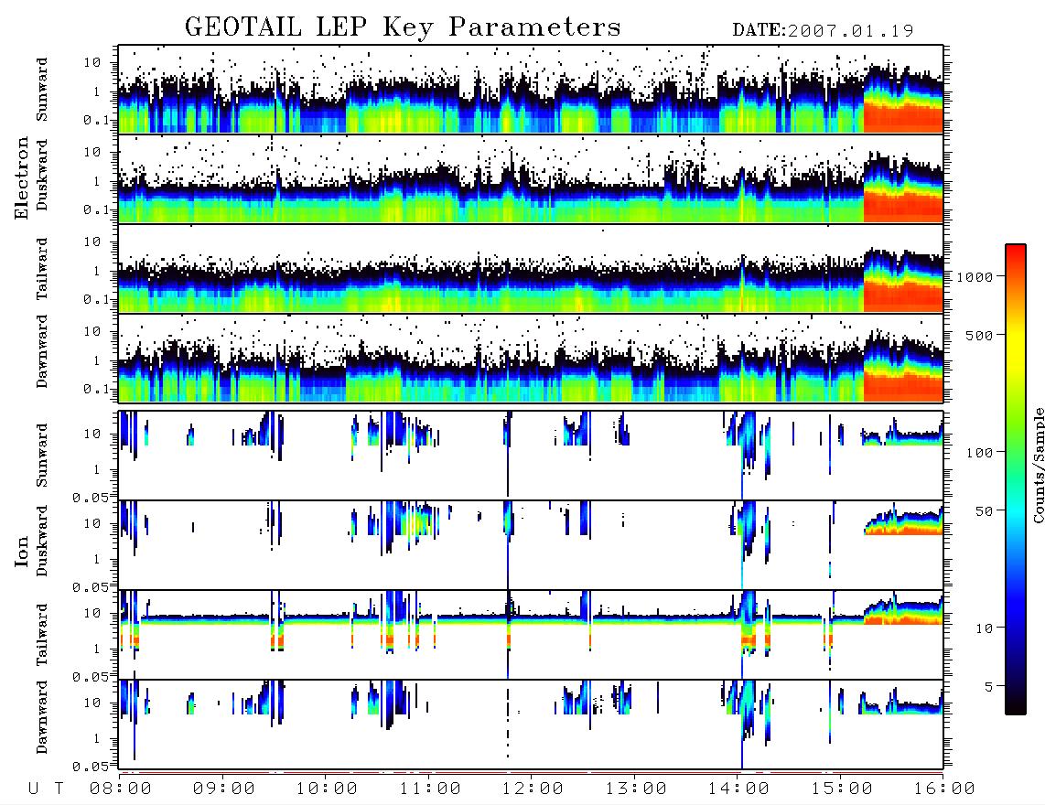Click the Ion "Dawnward" panel label
Image resolution: width=1045 pixels, height=805 pixels.
coord(42,717)
